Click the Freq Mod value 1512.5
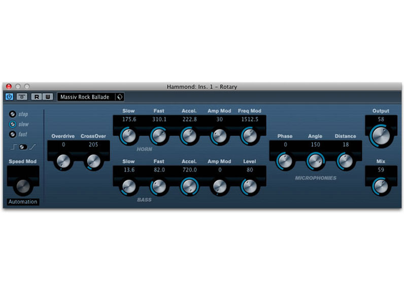 pos(250,119)
